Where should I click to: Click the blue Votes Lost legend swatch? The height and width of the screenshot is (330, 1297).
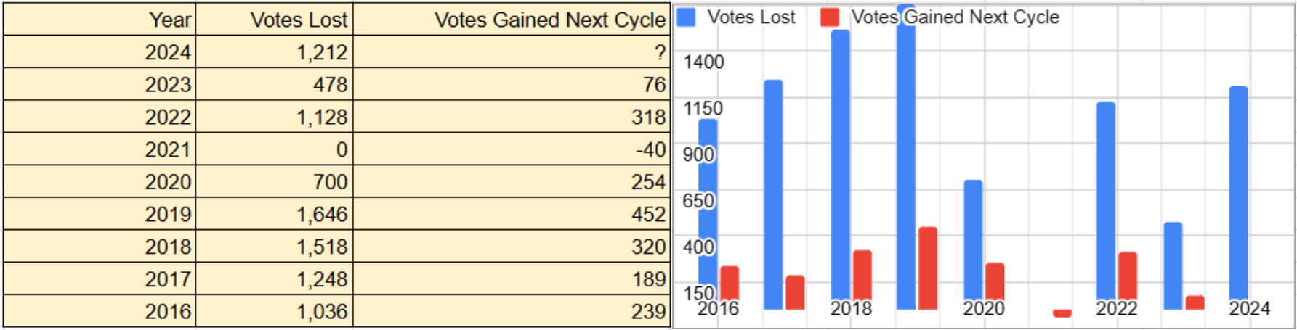pyautogui.click(x=686, y=17)
